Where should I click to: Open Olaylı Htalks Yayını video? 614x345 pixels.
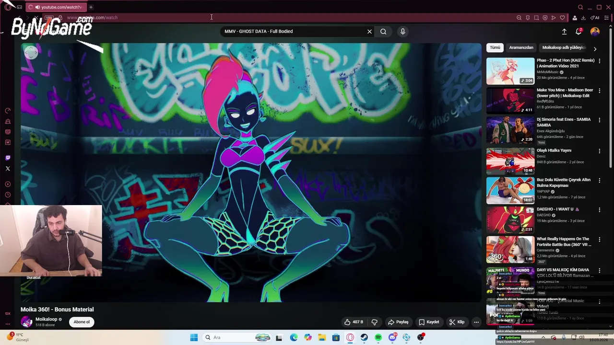click(x=510, y=161)
